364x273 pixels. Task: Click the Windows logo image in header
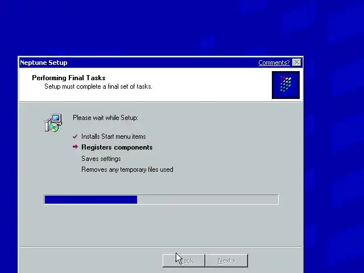tap(286, 85)
